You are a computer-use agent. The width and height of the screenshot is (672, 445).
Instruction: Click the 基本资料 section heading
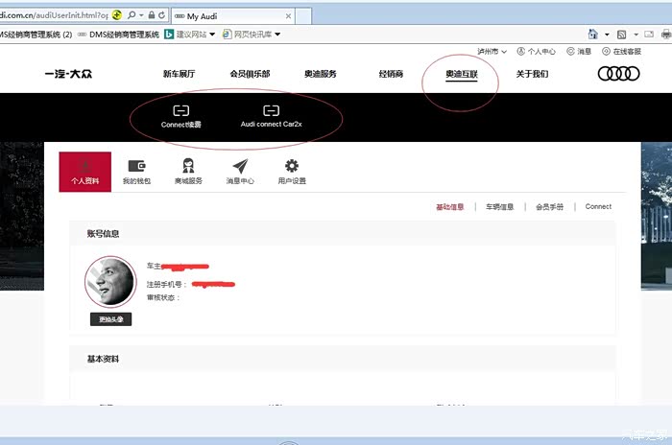(x=103, y=359)
